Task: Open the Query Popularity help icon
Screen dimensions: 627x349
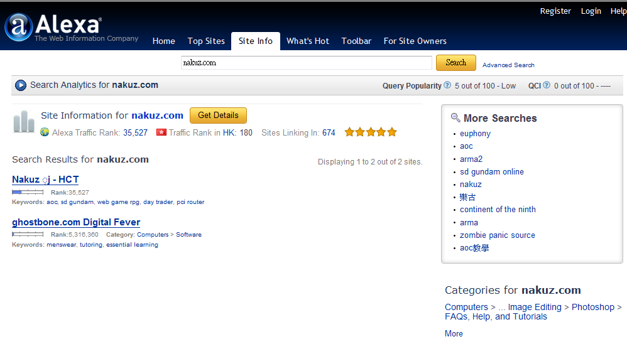Action: [447, 85]
